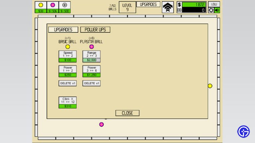Screen dimensions: 255x143
Task: Upgrade Click X for $310
Action: 68,102
